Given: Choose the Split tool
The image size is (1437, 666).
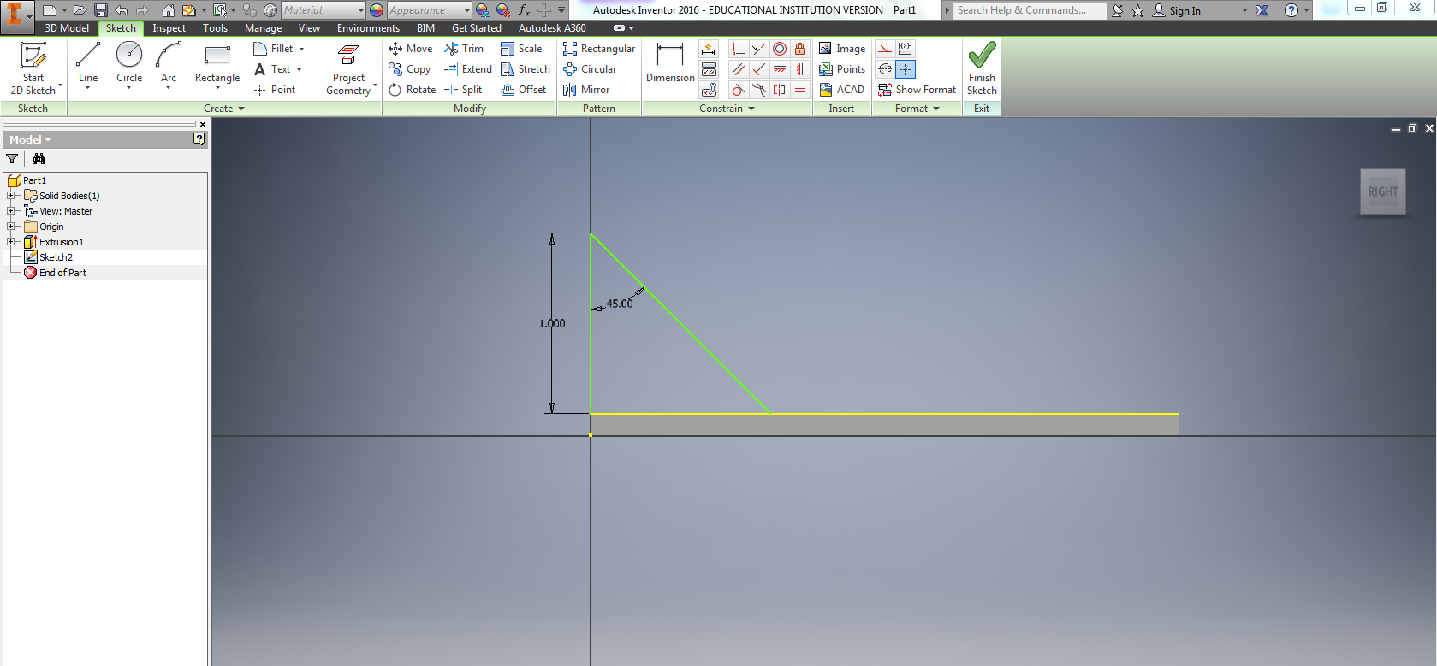Looking at the screenshot, I should (463, 90).
